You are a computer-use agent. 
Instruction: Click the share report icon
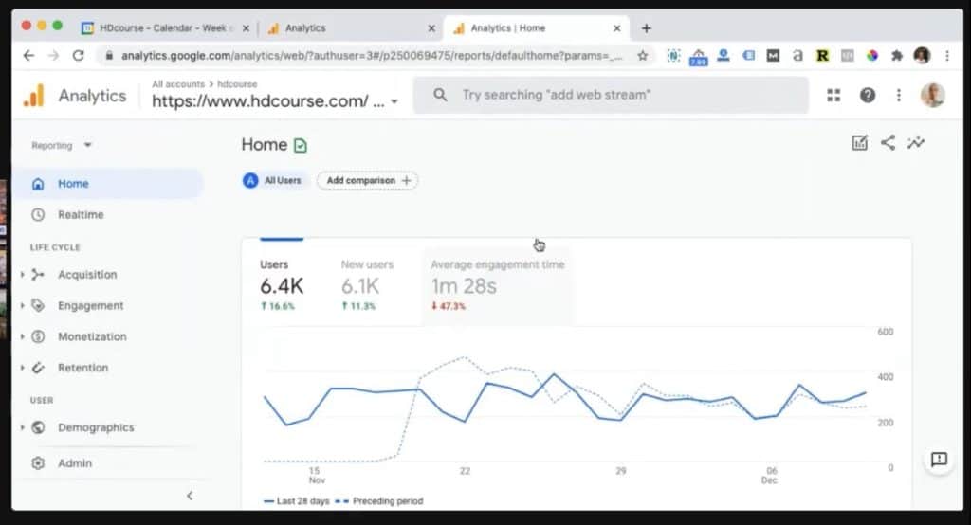point(888,143)
